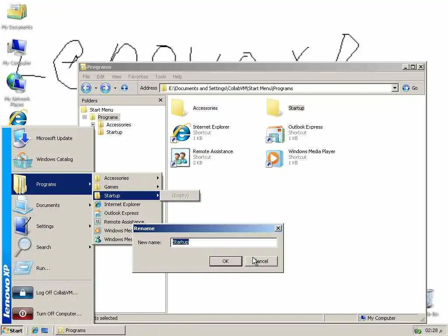Select Startup in the folder tree
448x336 pixels.
pos(114,132)
